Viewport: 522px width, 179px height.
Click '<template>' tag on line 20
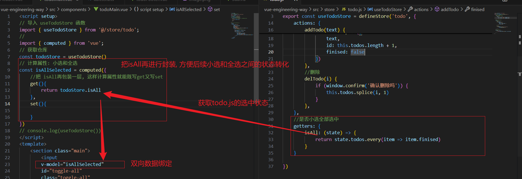tap(33, 144)
